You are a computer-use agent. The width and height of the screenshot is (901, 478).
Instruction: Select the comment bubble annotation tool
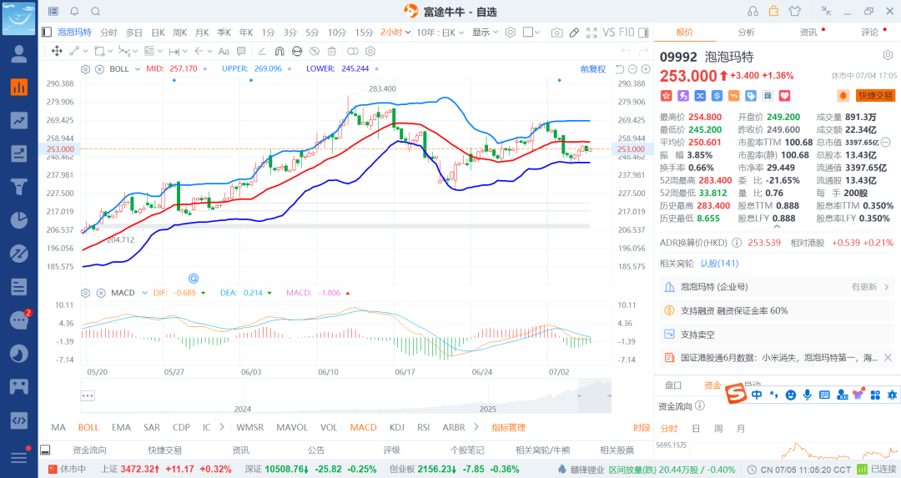click(241, 51)
